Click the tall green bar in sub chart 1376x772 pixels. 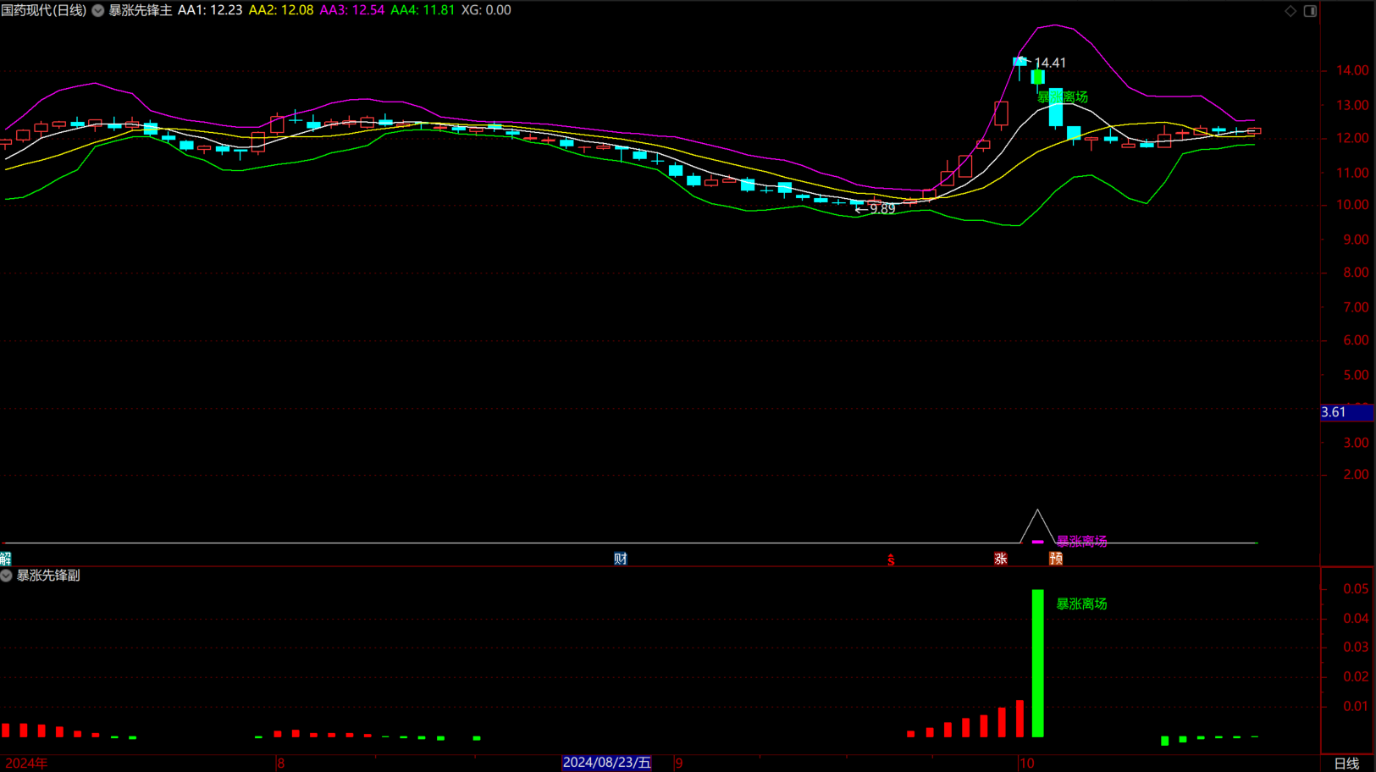pos(1037,664)
